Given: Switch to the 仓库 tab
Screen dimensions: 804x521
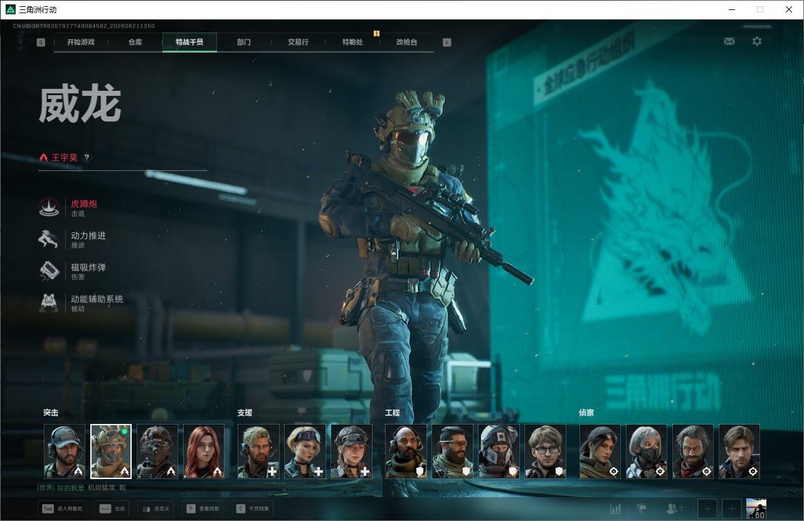Looking at the screenshot, I should click(135, 42).
